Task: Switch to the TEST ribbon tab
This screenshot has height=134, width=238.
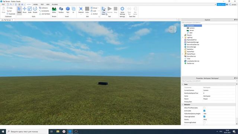Action: [x=42, y=4]
